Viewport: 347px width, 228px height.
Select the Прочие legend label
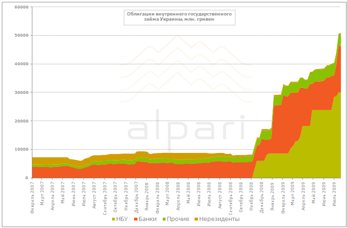(178, 219)
